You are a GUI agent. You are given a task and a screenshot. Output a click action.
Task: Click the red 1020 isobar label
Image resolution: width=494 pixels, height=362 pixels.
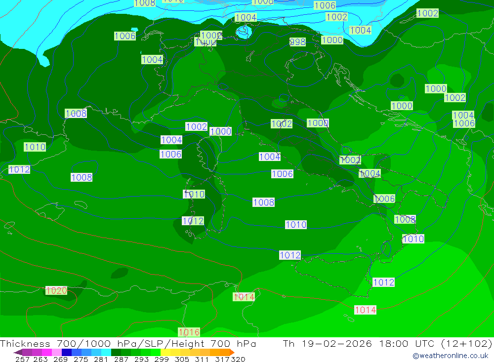point(56,290)
